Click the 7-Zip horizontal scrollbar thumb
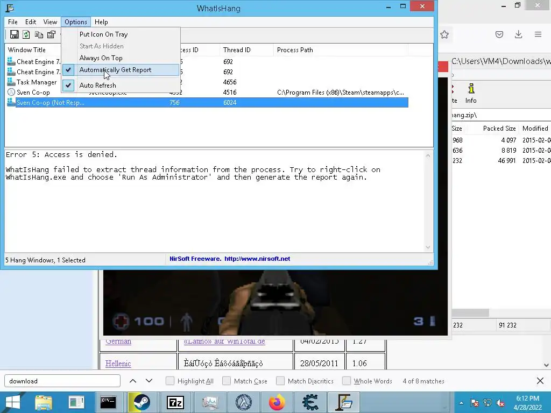This screenshot has height=413, width=551. pos(470,312)
